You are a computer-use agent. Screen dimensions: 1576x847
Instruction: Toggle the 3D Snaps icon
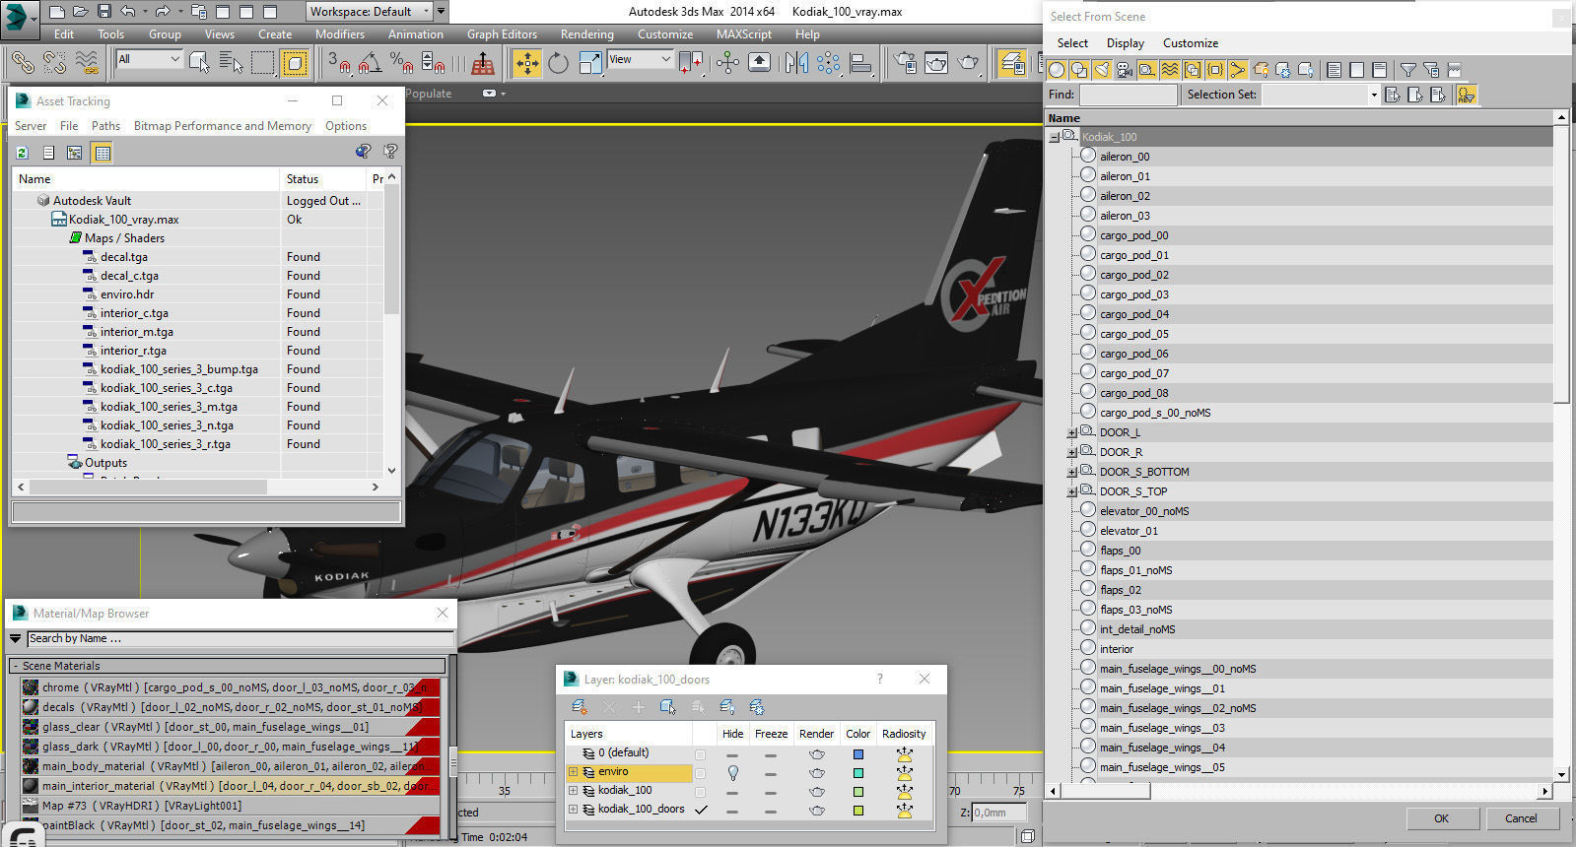[339, 63]
